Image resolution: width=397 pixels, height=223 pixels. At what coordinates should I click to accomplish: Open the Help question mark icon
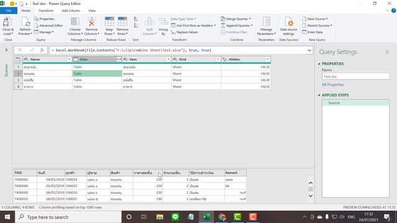(393, 11)
